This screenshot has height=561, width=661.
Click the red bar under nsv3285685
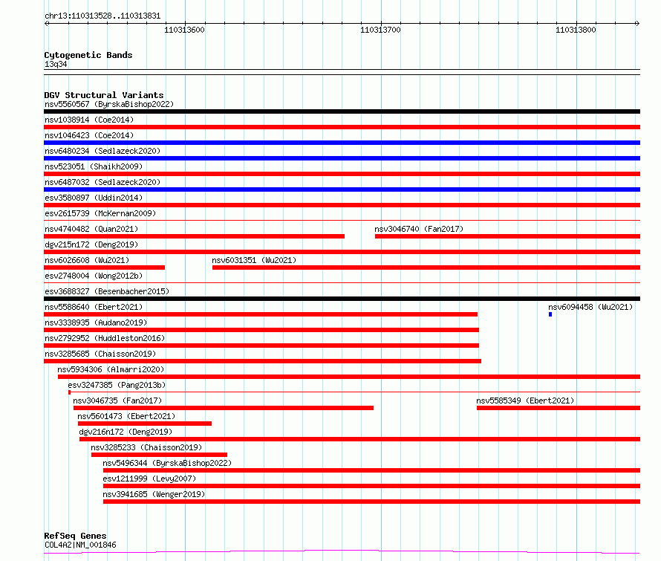[x=263, y=361]
